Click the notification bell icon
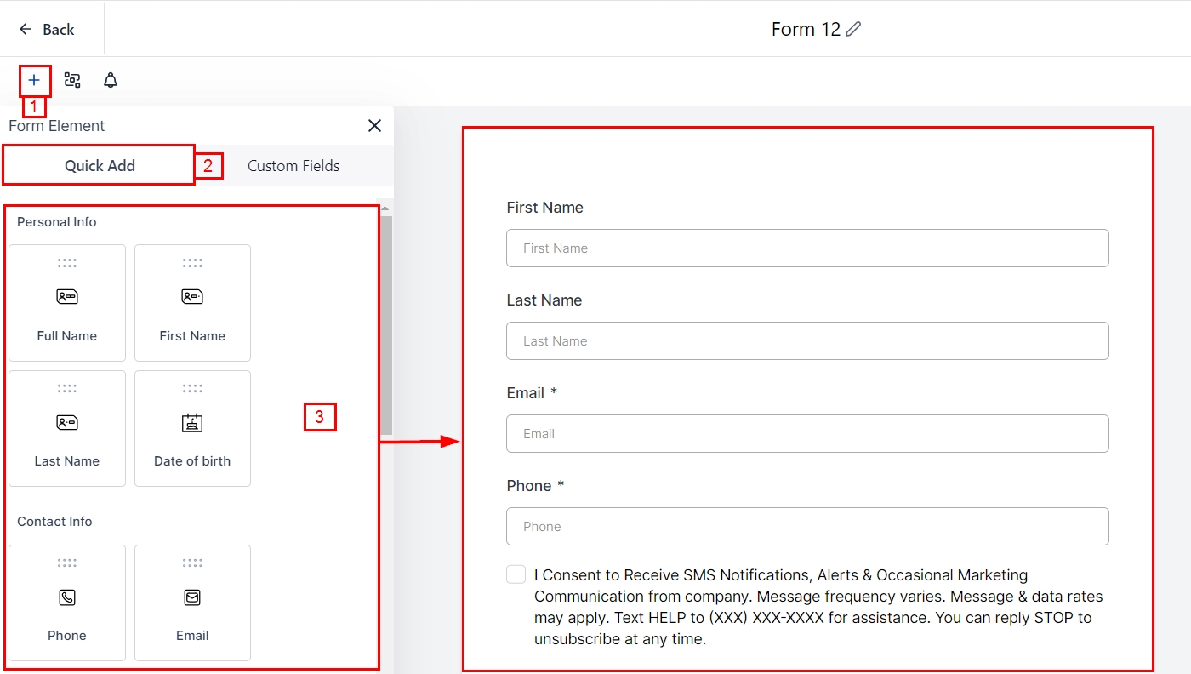 coord(111,81)
